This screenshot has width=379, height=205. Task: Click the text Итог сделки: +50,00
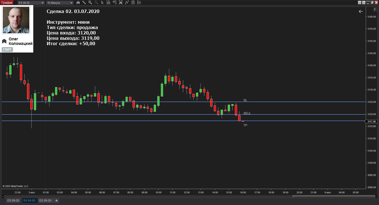pos(71,43)
